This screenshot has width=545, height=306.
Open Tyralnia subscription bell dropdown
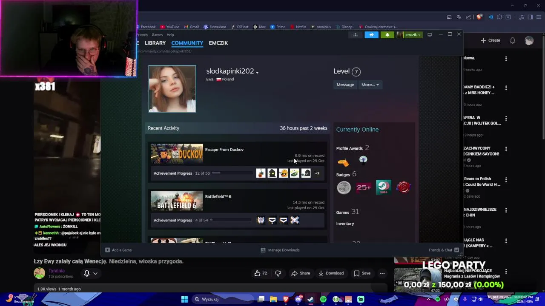(91, 273)
